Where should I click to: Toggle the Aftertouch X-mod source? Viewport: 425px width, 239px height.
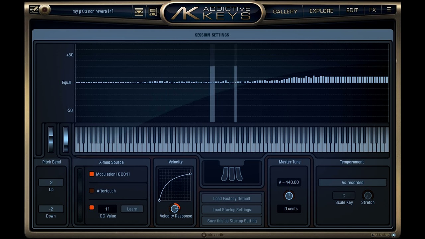(92, 191)
